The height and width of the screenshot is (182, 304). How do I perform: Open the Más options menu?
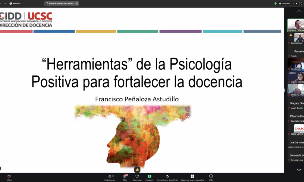click(x=211, y=177)
